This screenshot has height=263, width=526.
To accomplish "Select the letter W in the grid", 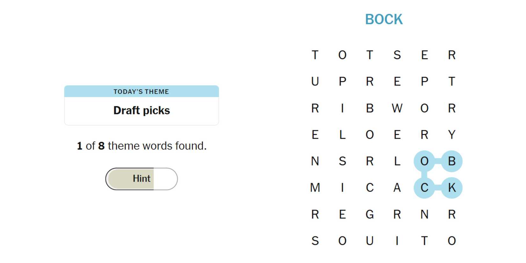I will [397, 108].
